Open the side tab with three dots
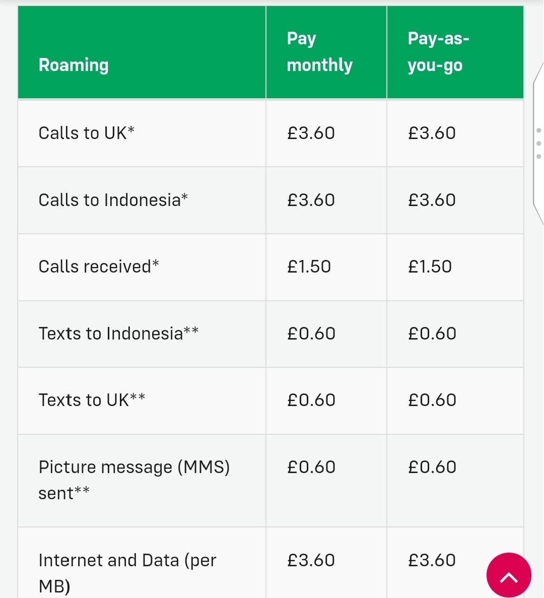The image size is (544, 598). point(538,143)
